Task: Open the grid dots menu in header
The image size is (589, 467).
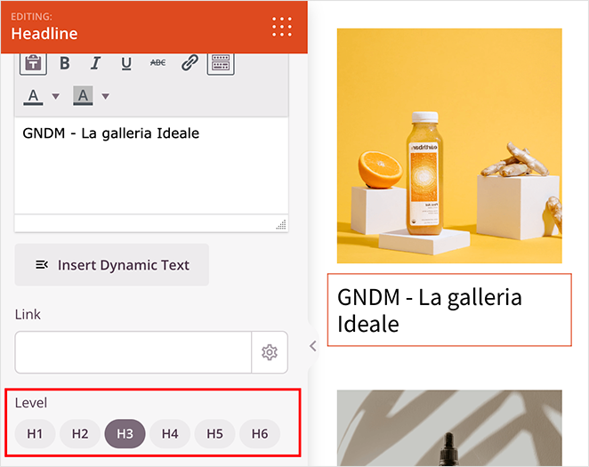Action: tap(282, 26)
